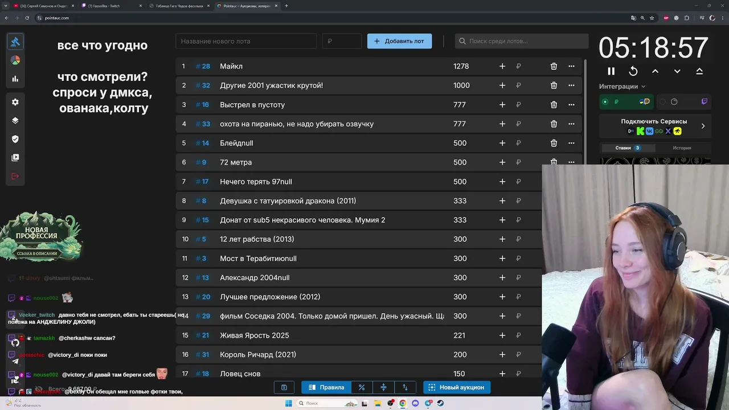The width and height of the screenshot is (729, 410).
Task: Open more options for Другие 2001 lot
Action: (x=571, y=85)
